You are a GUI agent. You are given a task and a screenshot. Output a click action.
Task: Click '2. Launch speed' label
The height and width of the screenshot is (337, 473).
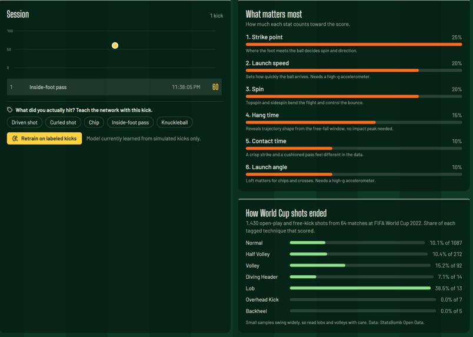click(x=267, y=63)
